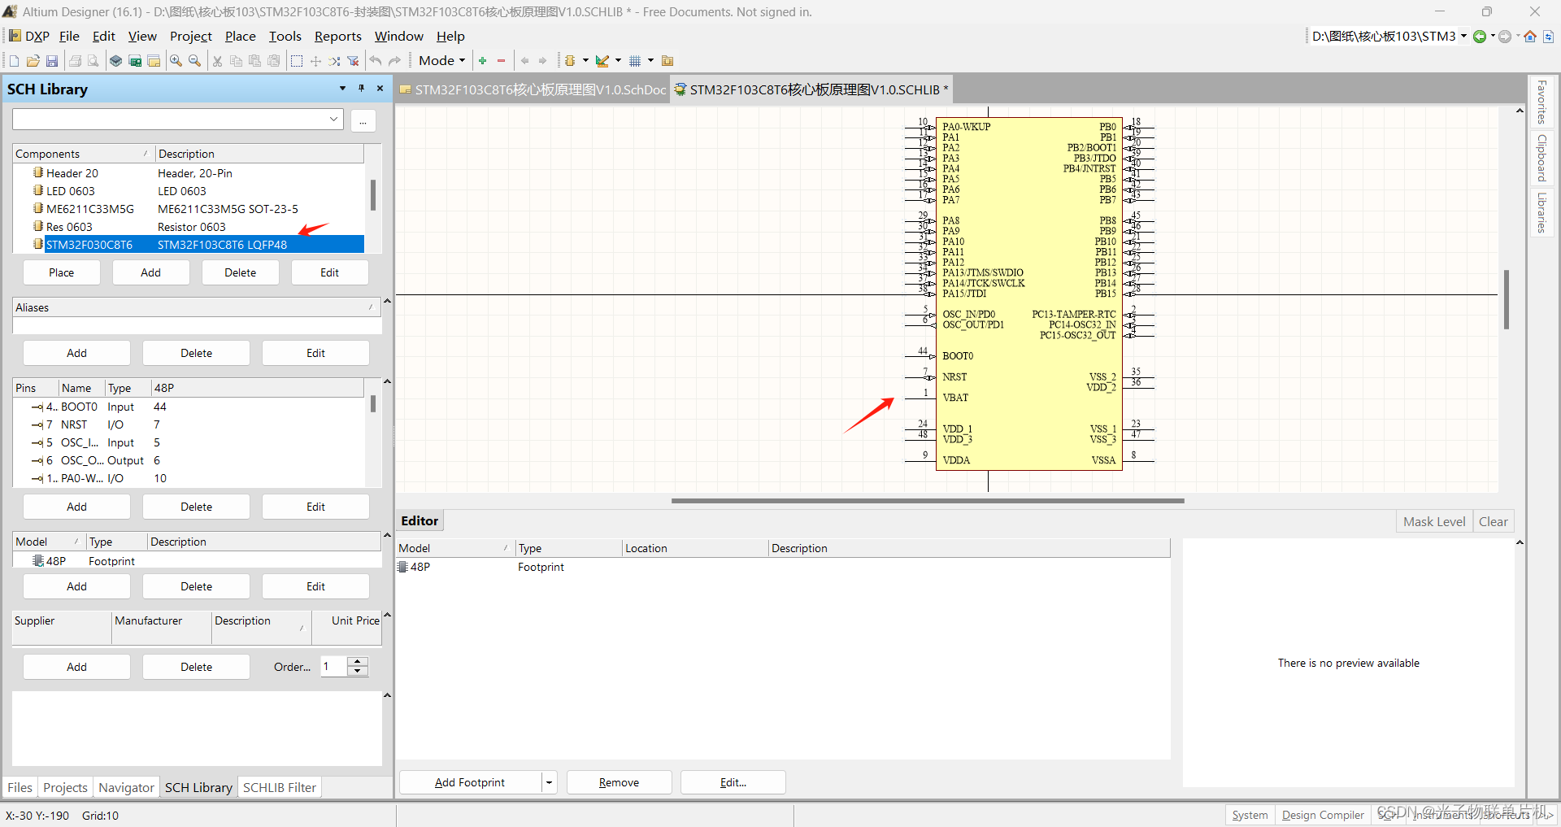Click the ellipsis button beside filter box
The width and height of the screenshot is (1561, 827).
tap(363, 120)
